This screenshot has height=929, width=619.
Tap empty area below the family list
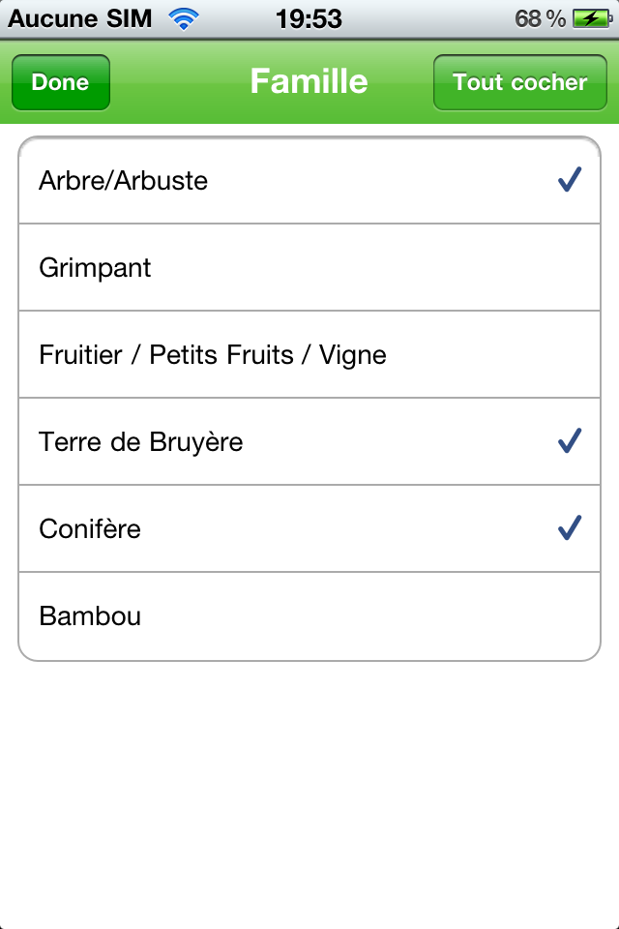(309, 794)
